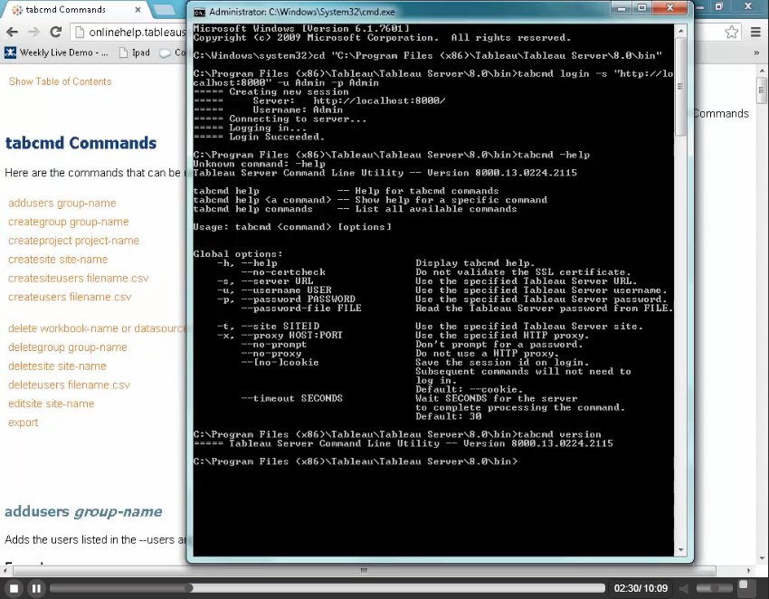
Task: Click the export command link
Action: [x=24, y=423]
